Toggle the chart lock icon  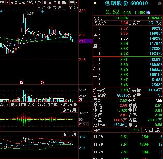click(x=65, y=8)
